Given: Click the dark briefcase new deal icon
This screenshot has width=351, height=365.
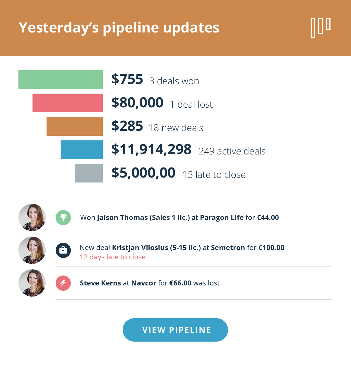Looking at the screenshot, I should (x=63, y=250).
